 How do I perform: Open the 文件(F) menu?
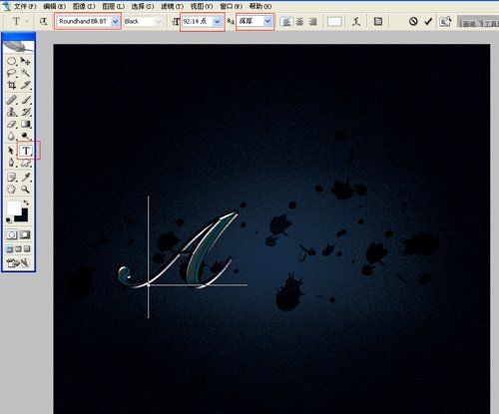pyautogui.click(x=25, y=6)
